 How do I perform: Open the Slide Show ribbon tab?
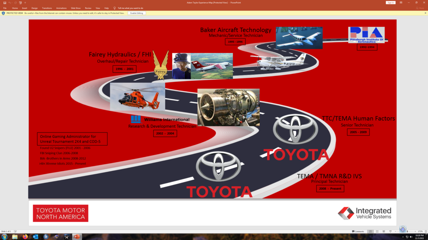tap(76, 8)
